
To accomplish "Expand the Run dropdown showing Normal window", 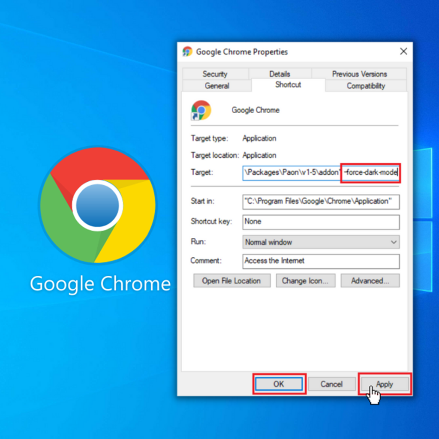I will click(321, 242).
